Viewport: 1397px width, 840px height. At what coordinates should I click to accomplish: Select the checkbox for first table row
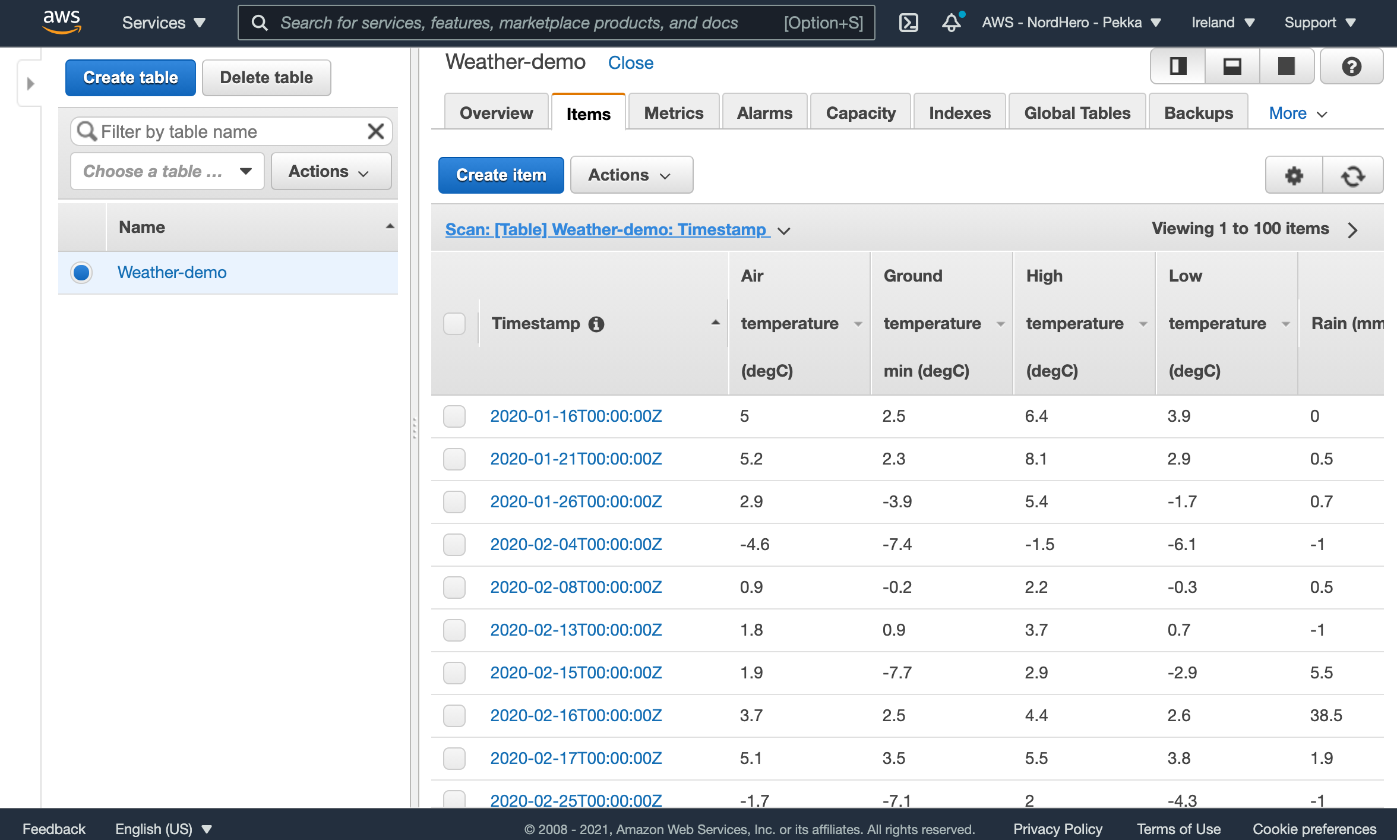pos(454,415)
